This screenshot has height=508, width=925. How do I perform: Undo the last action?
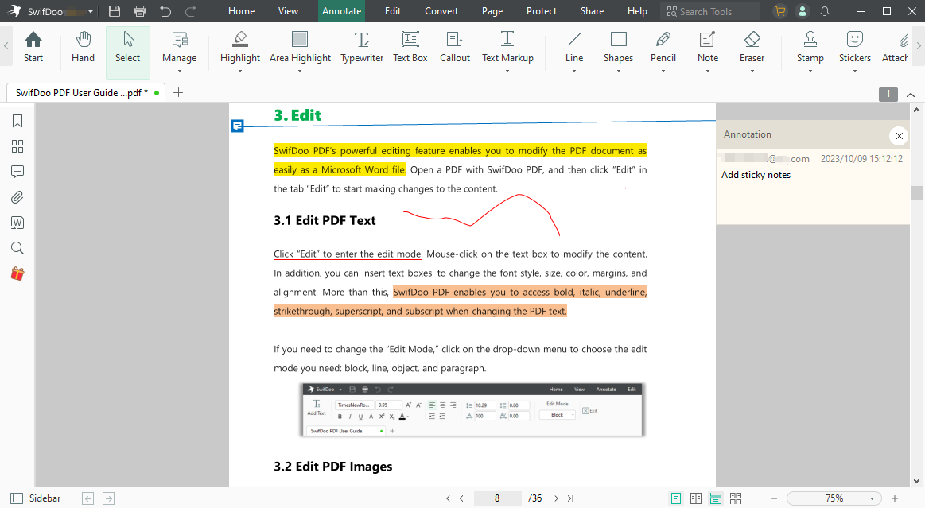pyautogui.click(x=165, y=11)
